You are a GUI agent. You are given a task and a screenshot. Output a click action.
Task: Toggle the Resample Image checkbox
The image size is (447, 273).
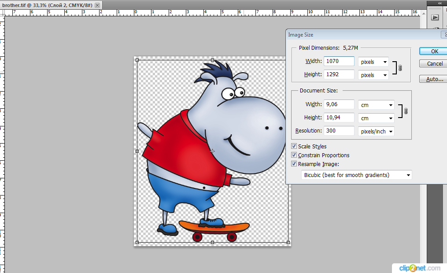(x=294, y=164)
